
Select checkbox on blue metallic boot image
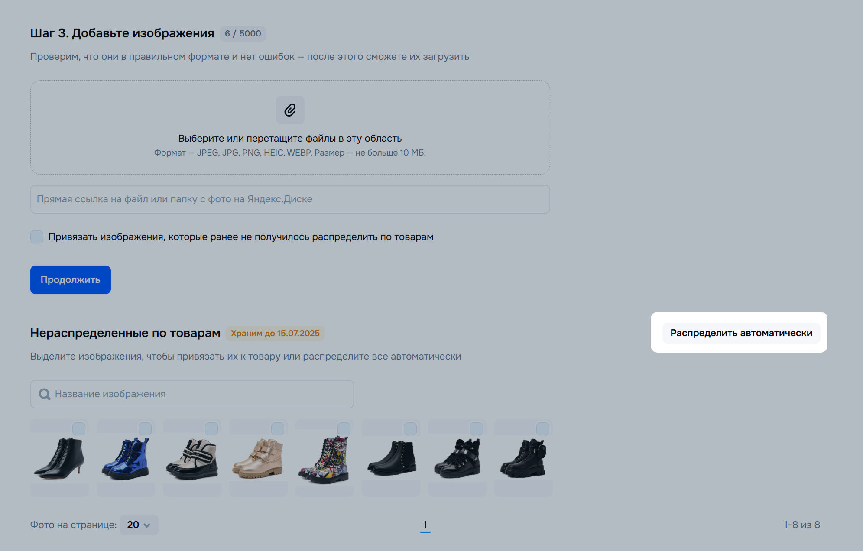pyautogui.click(x=145, y=429)
